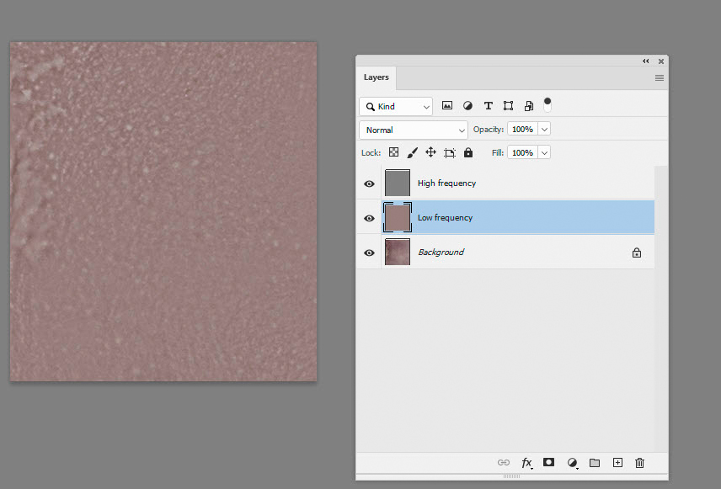Toggle visibility of the Background layer
The width and height of the screenshot is (721, 489).
(368, 252)
